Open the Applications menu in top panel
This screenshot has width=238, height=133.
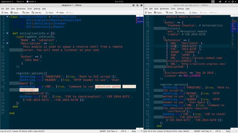7,1
